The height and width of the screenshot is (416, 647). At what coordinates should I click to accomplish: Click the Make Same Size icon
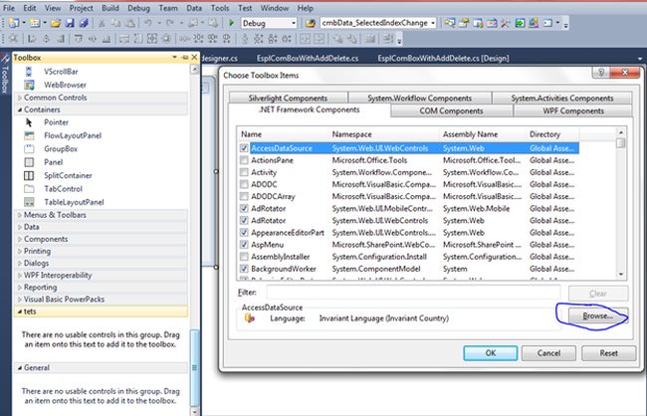click(x=152, y=39)
